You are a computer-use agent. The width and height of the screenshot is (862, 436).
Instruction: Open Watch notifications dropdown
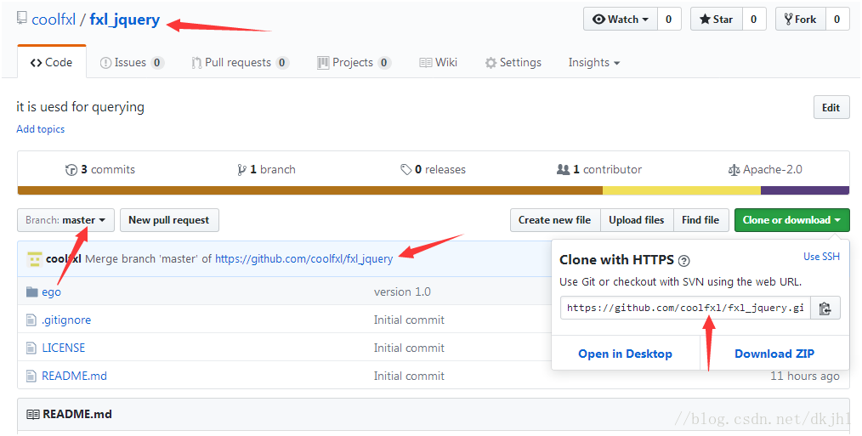[620, 20]
